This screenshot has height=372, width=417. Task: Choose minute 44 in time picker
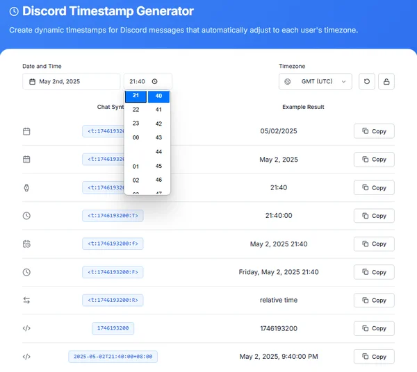(x=158, y=152)
